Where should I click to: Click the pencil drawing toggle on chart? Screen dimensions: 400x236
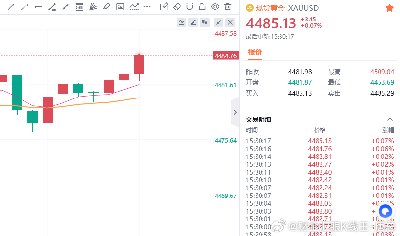coord(193,23)
